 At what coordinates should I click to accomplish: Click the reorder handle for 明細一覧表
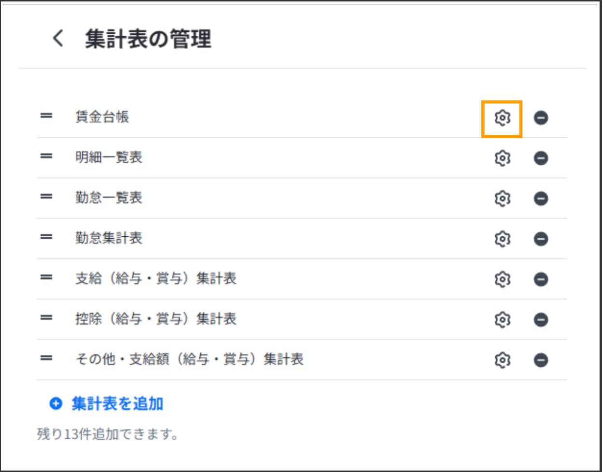pyautogui.click(x=46, y=156)
